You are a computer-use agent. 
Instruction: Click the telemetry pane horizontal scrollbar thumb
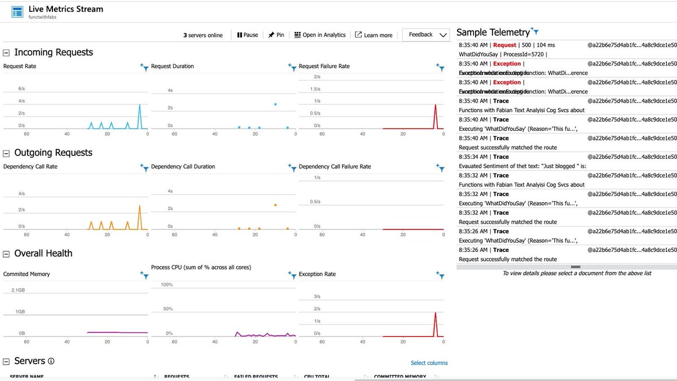point(575,267)
